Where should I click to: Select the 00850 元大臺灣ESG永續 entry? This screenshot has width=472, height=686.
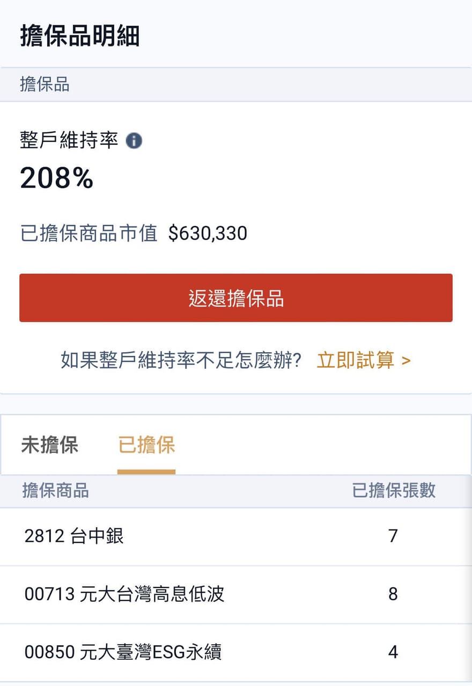125,652
